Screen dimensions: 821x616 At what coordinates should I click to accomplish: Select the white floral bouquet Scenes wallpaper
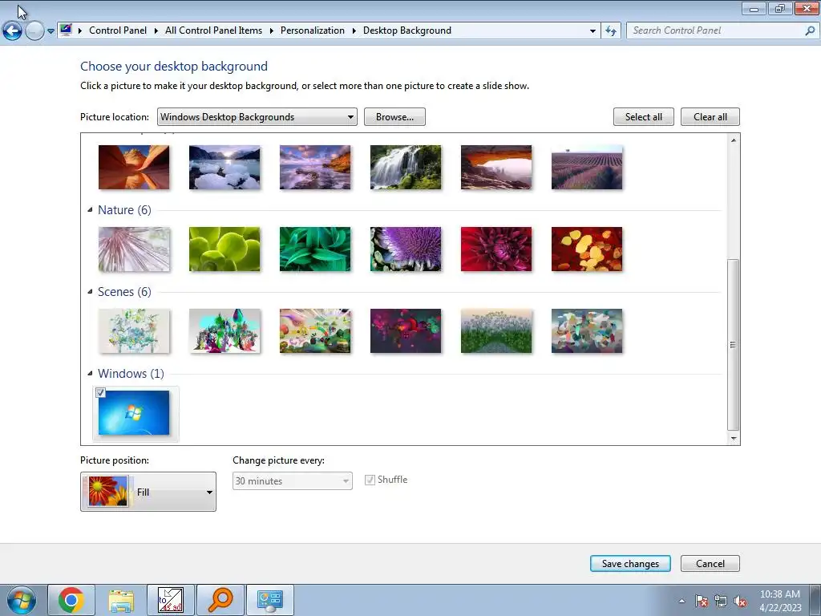point(134,330)
